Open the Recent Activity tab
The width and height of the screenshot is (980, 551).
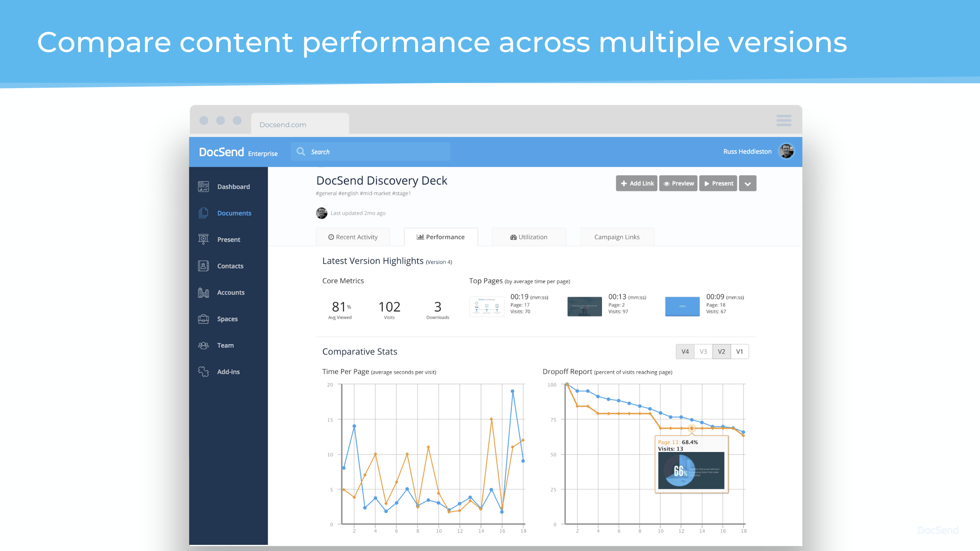pyautogui.click(x=353, y=237)
